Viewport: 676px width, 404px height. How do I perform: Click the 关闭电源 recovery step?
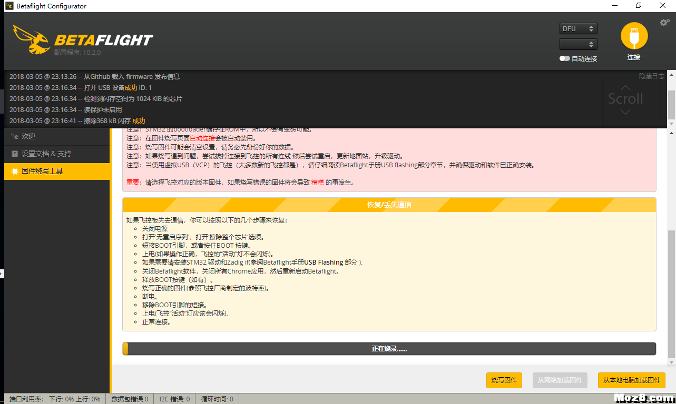155,229
